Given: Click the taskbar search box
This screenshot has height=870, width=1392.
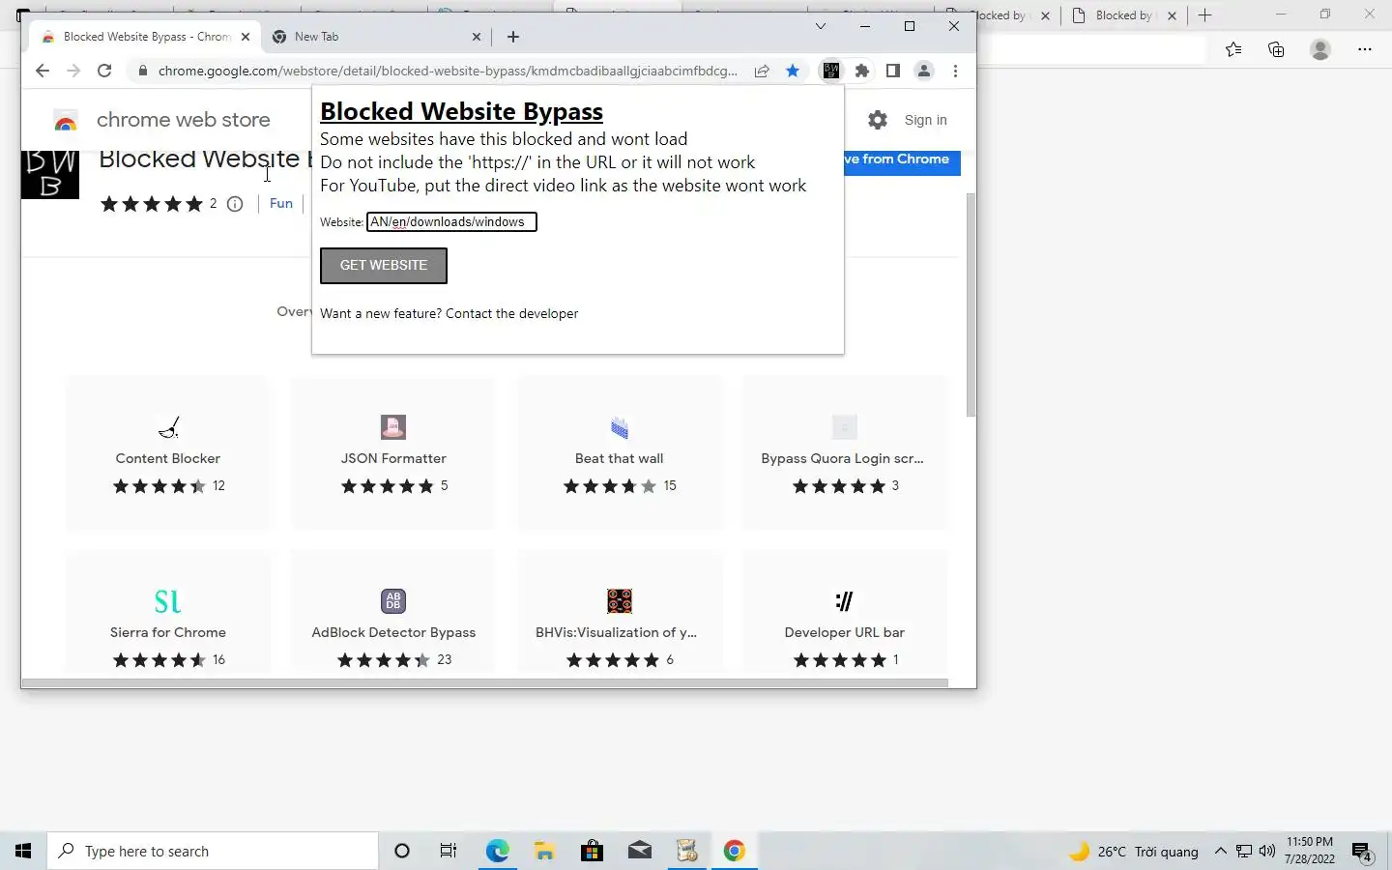Looking at the screenshot, I should tap(213, 851).
